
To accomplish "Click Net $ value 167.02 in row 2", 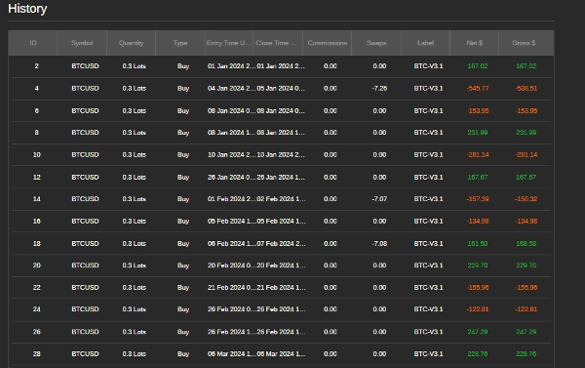I will tap(478, 66).
